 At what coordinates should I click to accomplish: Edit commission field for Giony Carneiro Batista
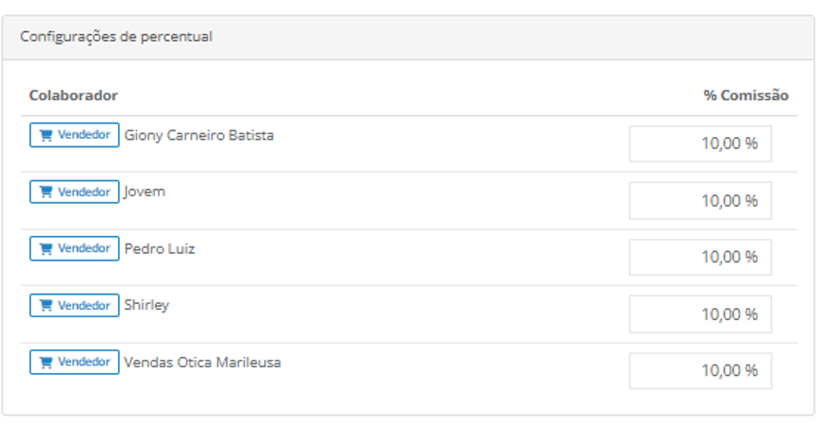700,144
